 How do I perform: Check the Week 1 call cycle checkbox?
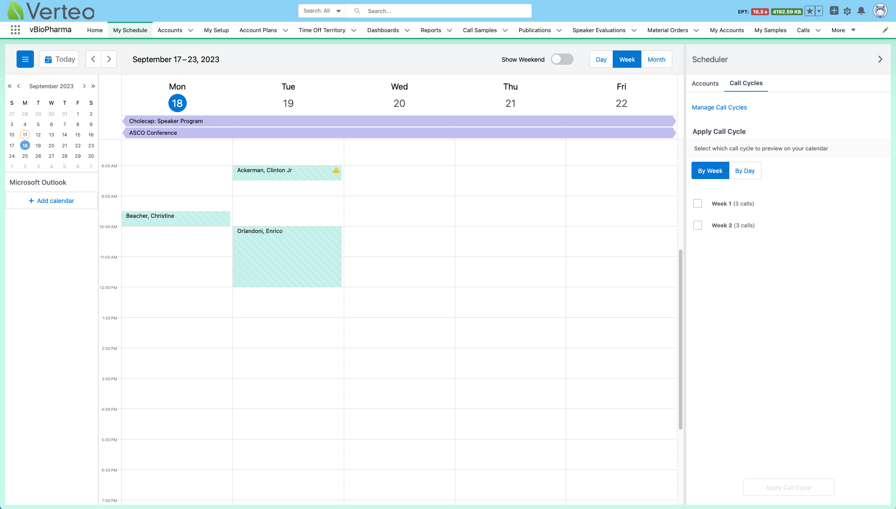click(698, 203)
